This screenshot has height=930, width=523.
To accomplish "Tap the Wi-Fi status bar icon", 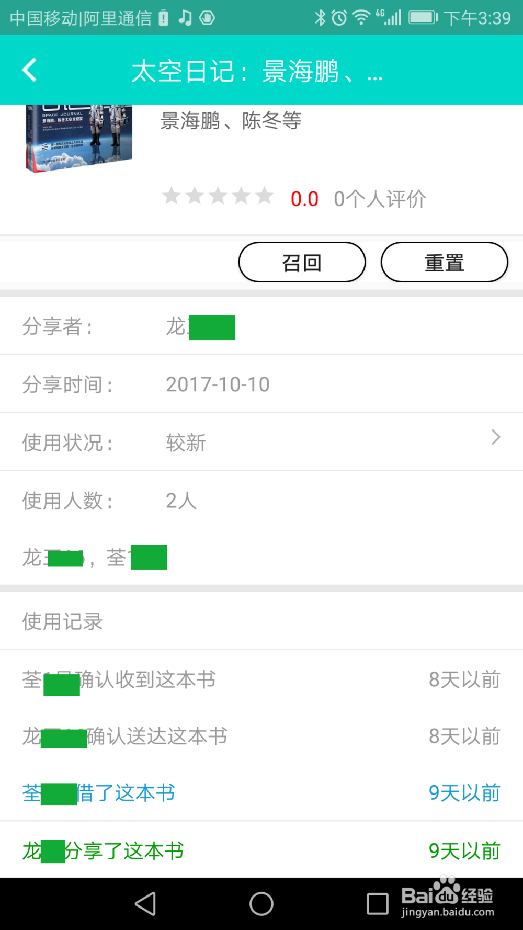I will [361, 18].
